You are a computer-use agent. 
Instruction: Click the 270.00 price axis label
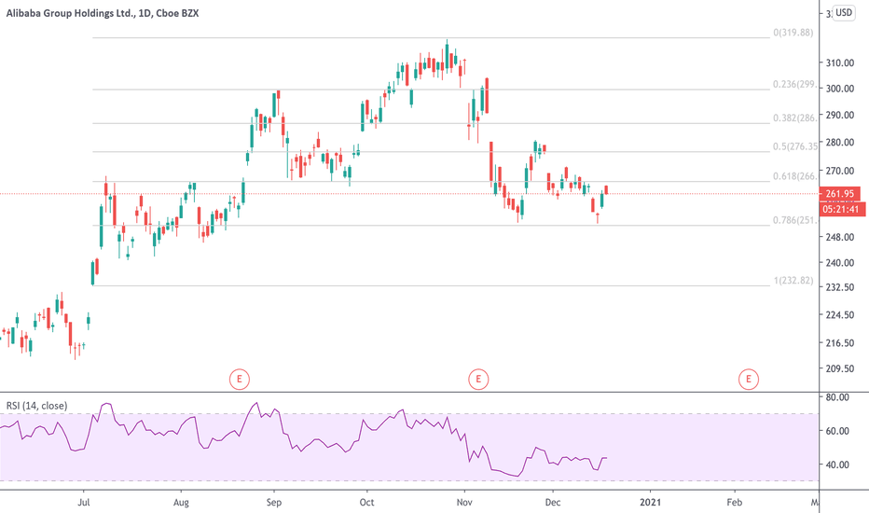[x=839, y=172]
